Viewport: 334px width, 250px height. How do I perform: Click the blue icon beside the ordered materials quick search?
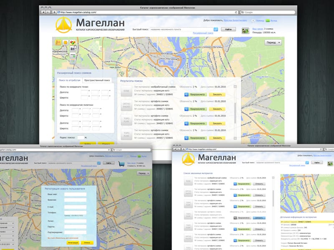[307, 162]
